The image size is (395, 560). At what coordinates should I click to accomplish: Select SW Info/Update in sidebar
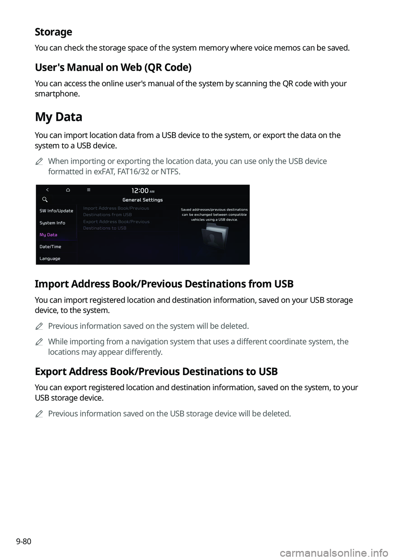(56, 211)
